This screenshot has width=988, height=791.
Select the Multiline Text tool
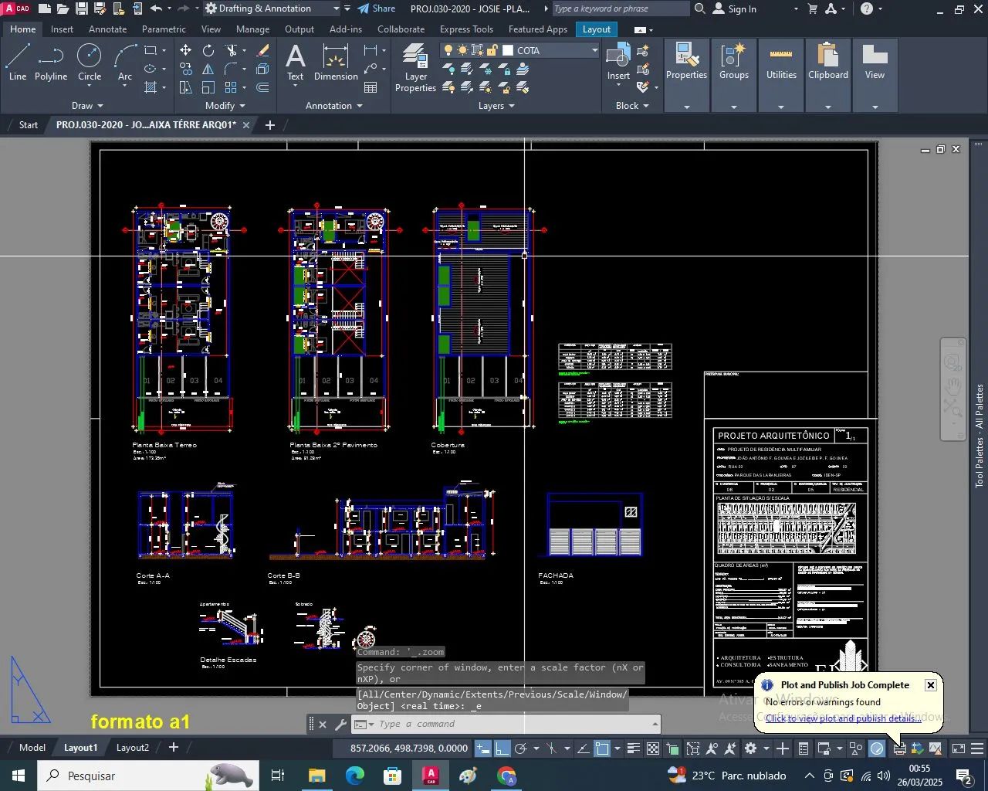click(296, 62)
